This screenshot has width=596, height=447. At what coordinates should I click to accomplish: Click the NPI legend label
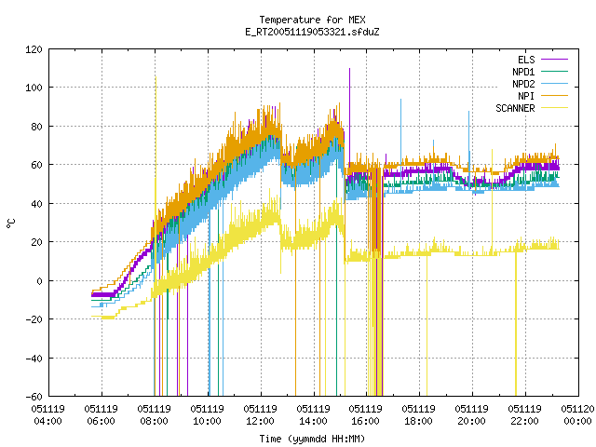click(x=526, y=96)
